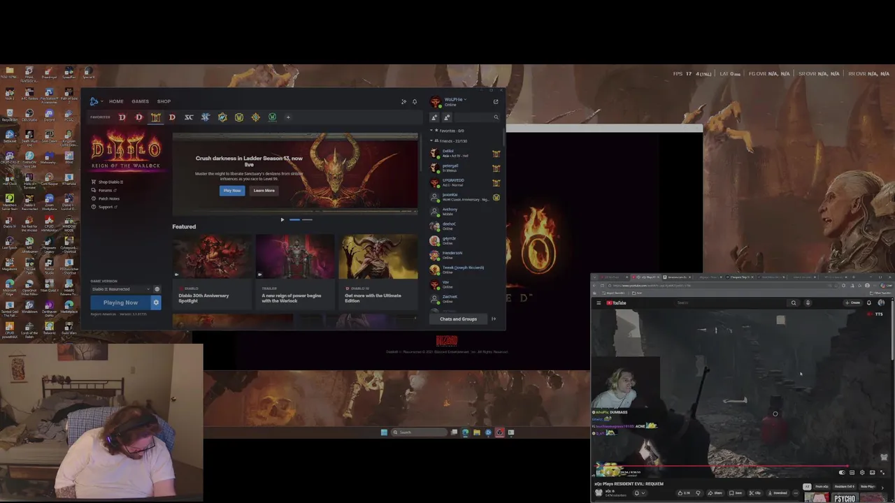Click the region globe icon by game version

157,289
